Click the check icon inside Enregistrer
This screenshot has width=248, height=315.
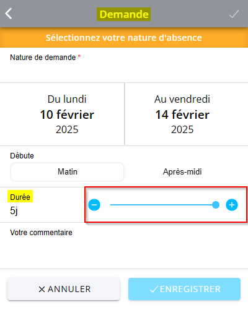(x=154, y=289)
